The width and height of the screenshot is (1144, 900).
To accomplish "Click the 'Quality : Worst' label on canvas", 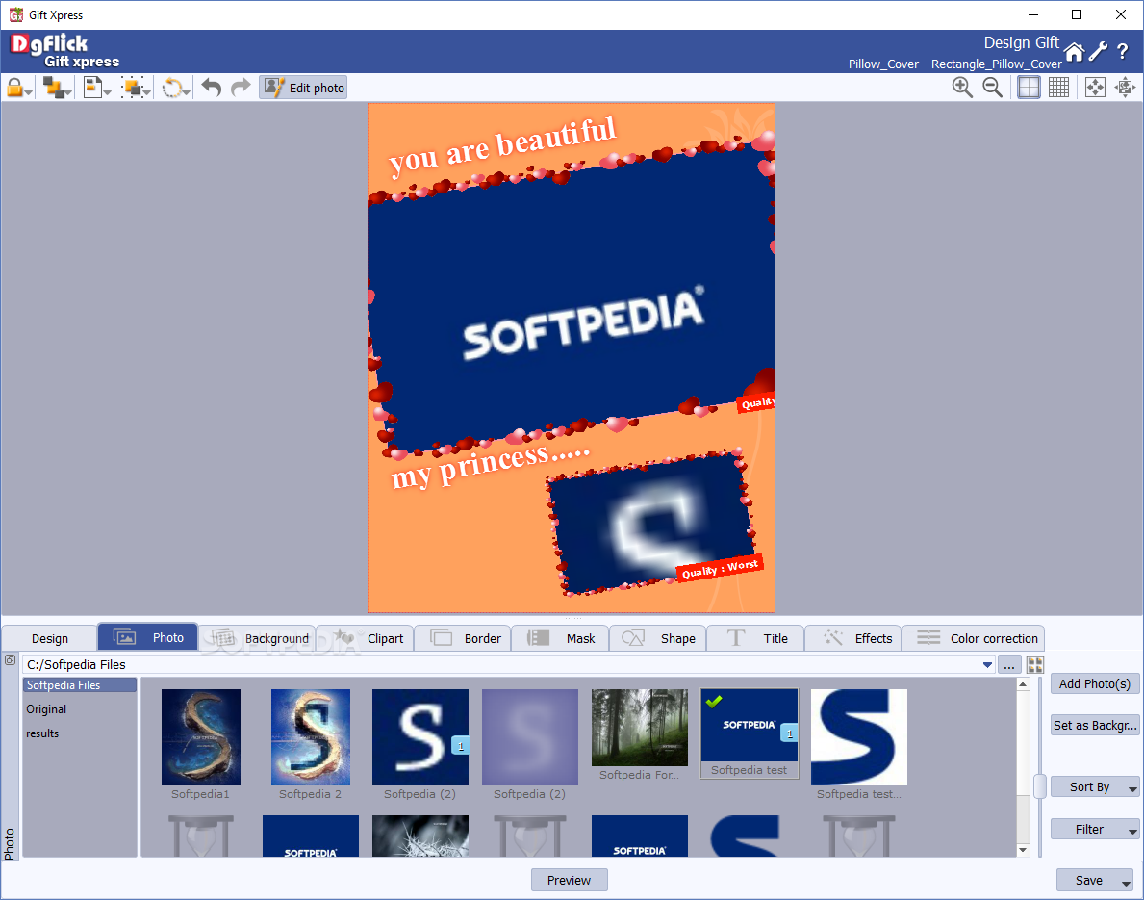I will [720, 568].
